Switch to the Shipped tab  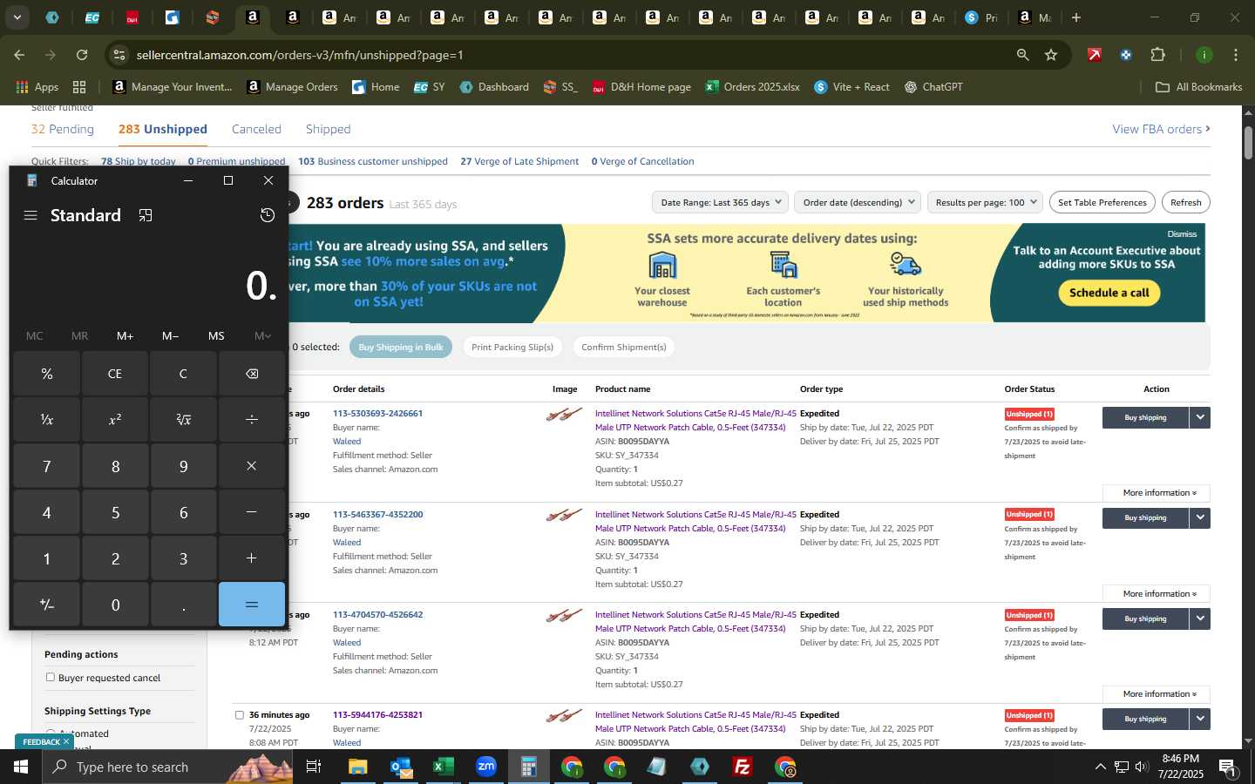tap(328, 129)
